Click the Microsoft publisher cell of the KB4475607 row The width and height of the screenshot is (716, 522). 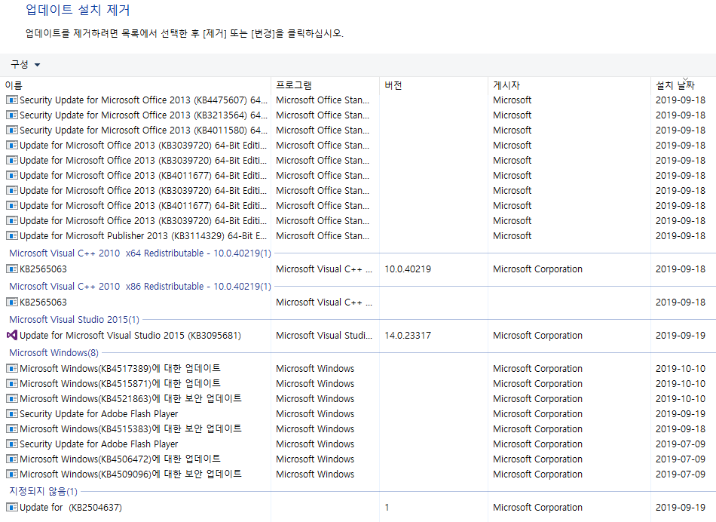pos(512,100)
